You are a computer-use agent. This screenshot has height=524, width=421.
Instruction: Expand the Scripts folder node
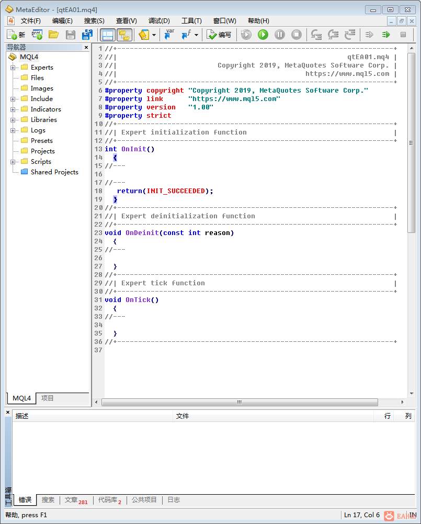(x=13, y=162)
